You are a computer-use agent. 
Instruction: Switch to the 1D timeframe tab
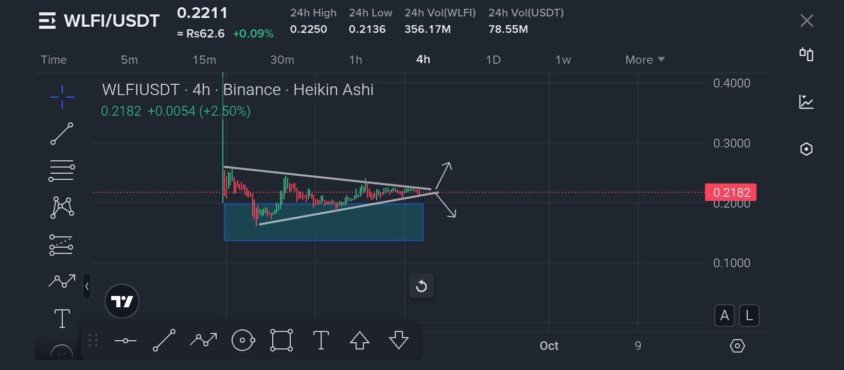[493, 60]
